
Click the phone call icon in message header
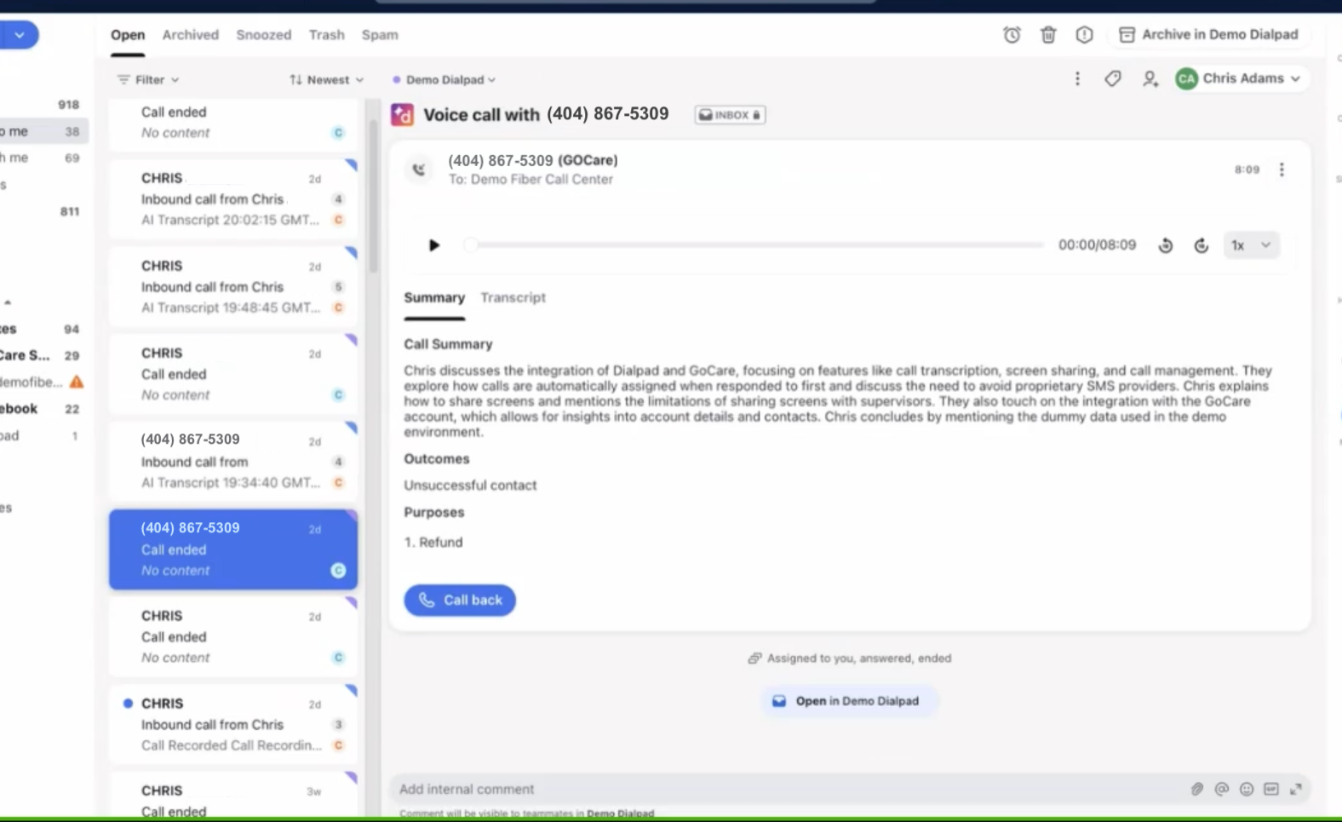pos(419,170)
